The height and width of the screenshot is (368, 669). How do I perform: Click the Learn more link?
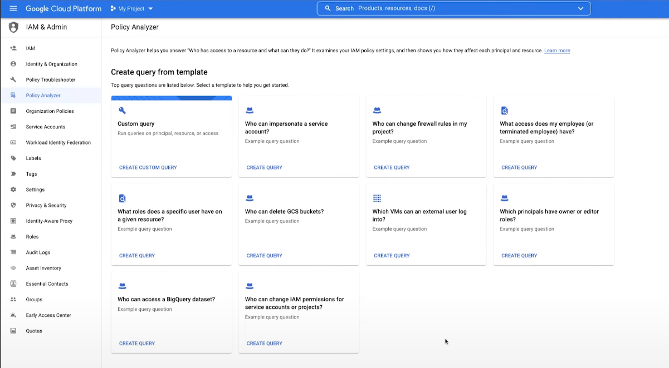(557, 51)
